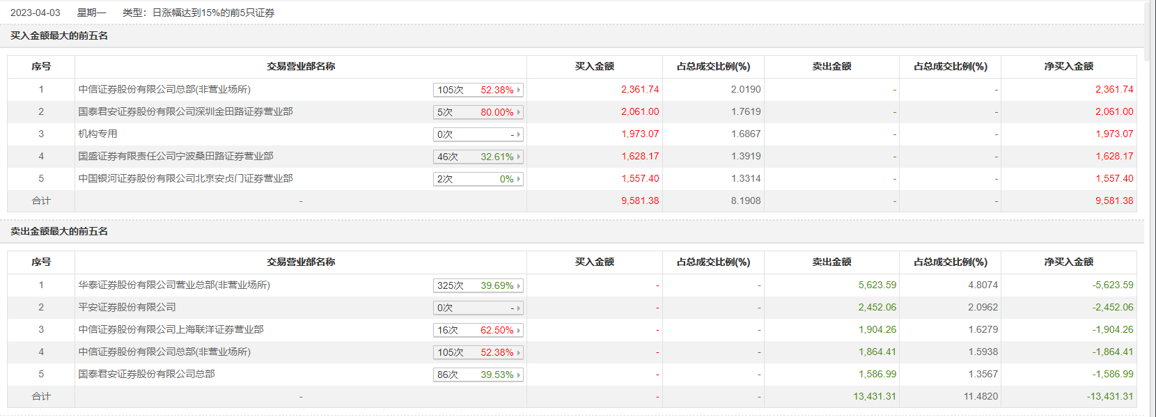The image size is (1156, 417).
Task: Open 国泰君安证券深圳金田路证券营业部 link
Action: [x=185, y=111]
